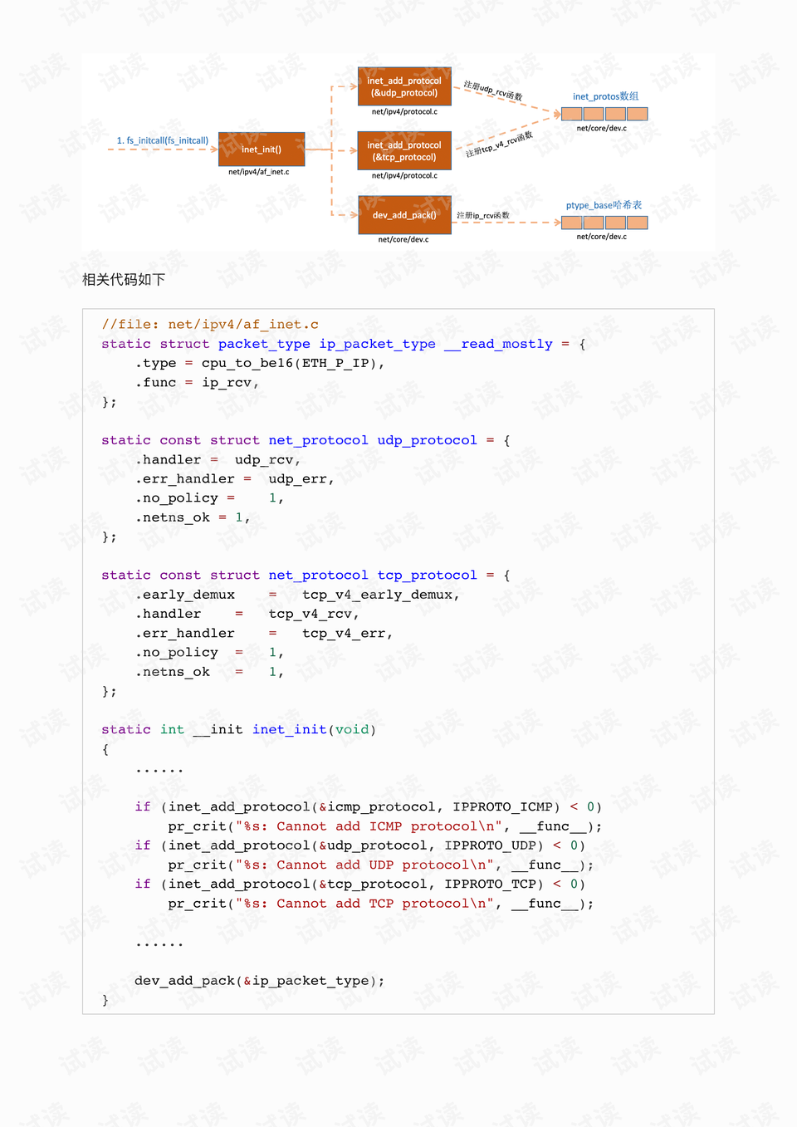Click ".no_policy = 1," inside the tcp_protocol struct
The image size is (797, 1127).
click(x=210, y=653)
